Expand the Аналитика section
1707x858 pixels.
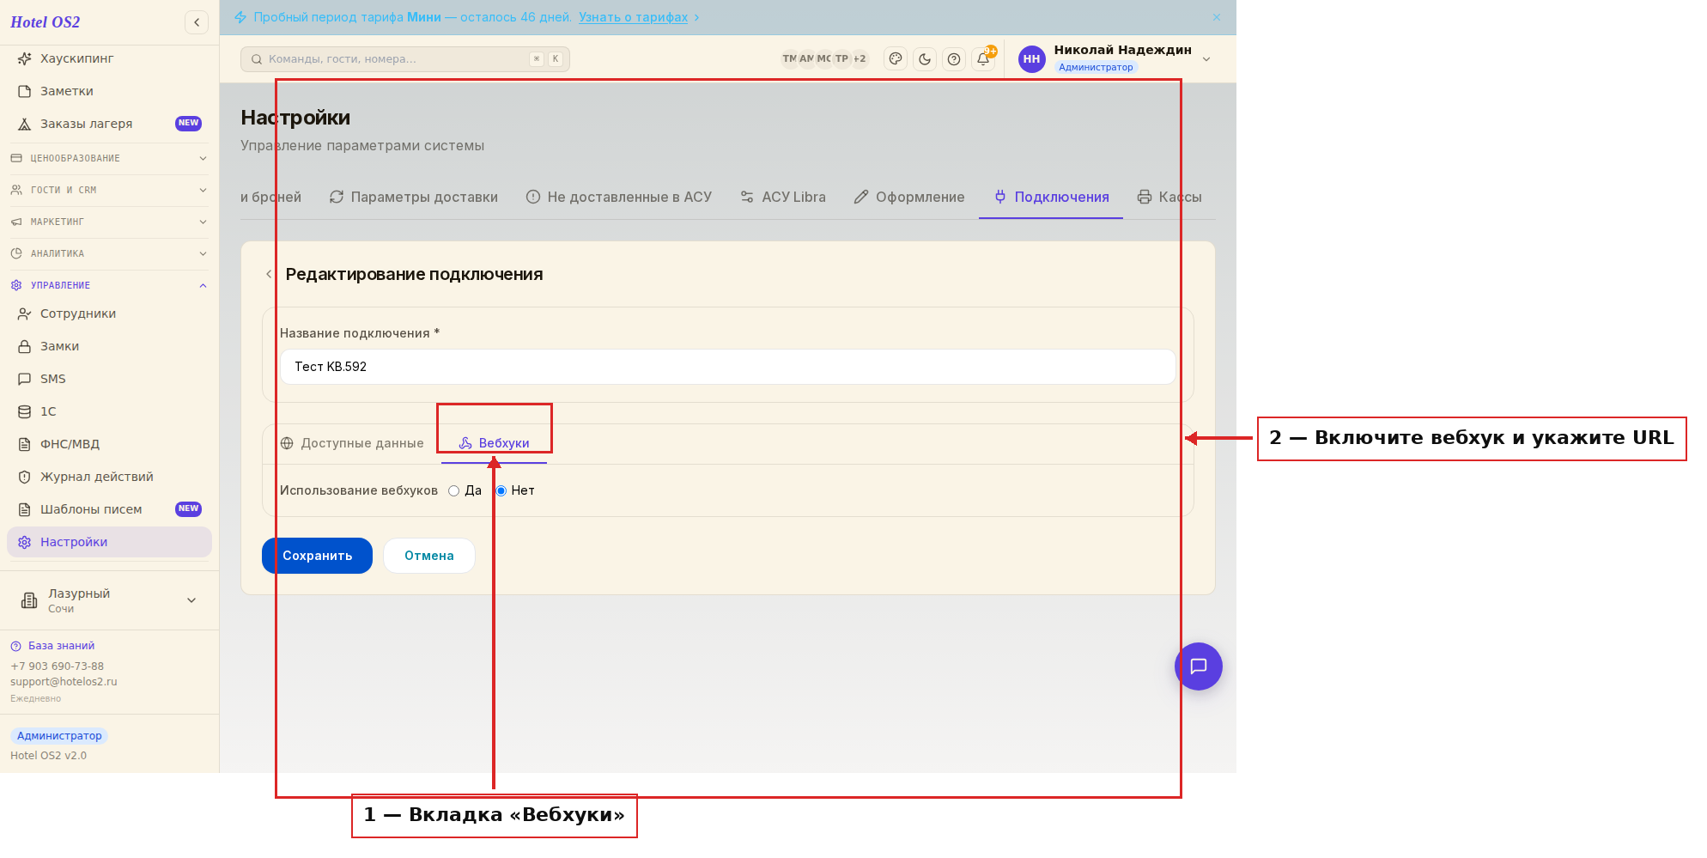pos(109,253)
